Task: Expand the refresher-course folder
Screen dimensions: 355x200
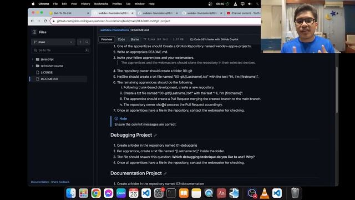Action: click(x=33, y=66)
